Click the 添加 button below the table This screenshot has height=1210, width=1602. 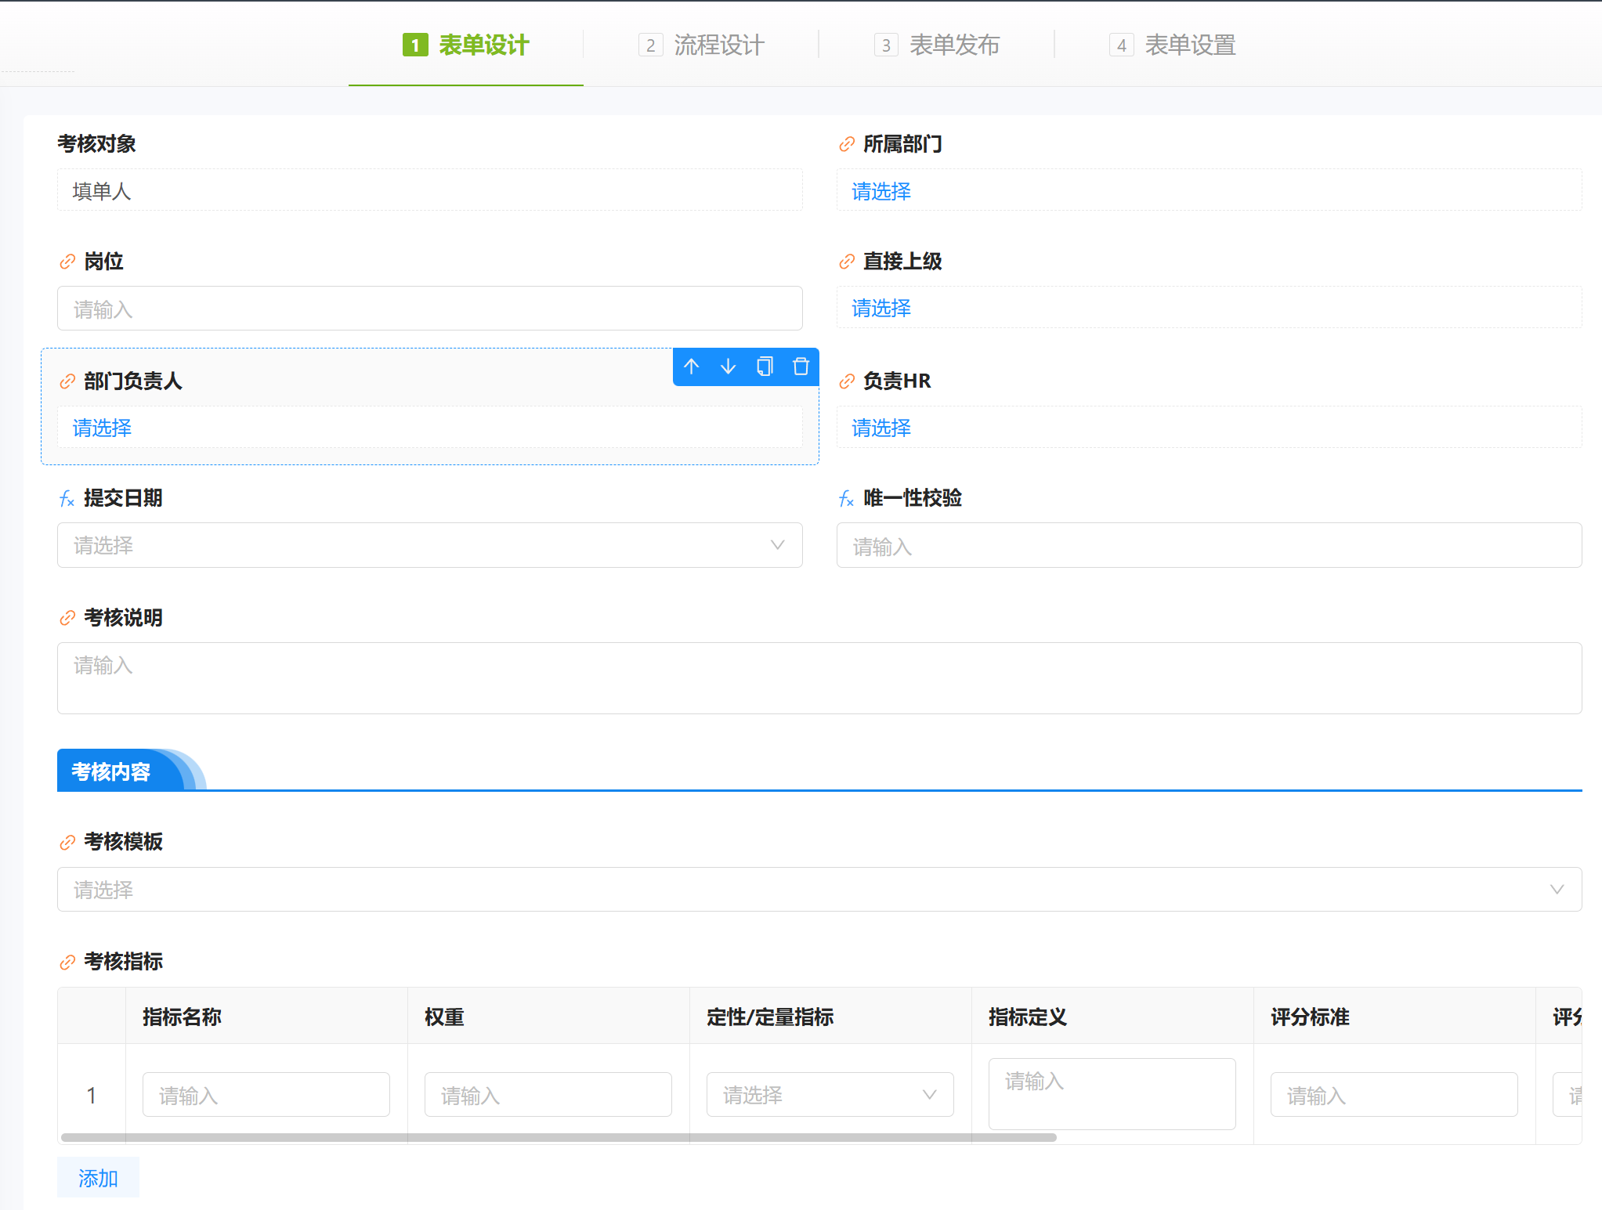[98, 1178]
